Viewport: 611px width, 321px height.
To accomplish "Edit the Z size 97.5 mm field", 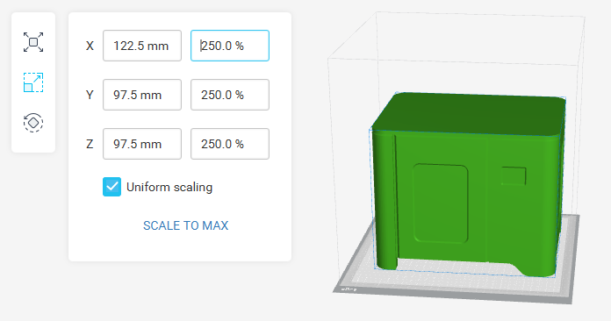I will tap(142, 144).
